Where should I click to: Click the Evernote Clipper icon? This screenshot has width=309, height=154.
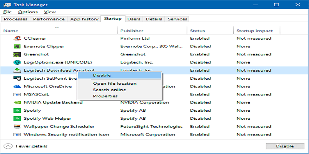(17, 46)
